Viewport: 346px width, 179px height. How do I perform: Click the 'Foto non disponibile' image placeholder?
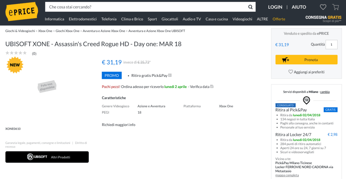pos(47,86)
